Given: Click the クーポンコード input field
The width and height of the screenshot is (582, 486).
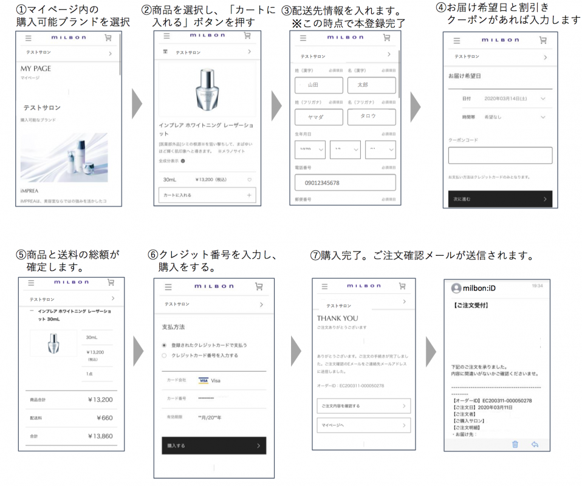Looking at the screenshot, I should pyautogui.click(x=500, y=156).
